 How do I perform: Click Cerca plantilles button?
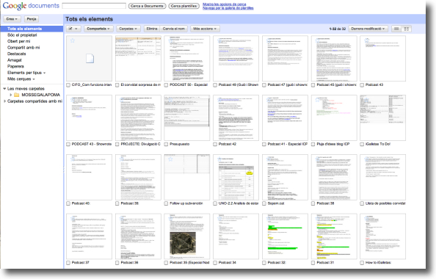[x=184, y=6]
